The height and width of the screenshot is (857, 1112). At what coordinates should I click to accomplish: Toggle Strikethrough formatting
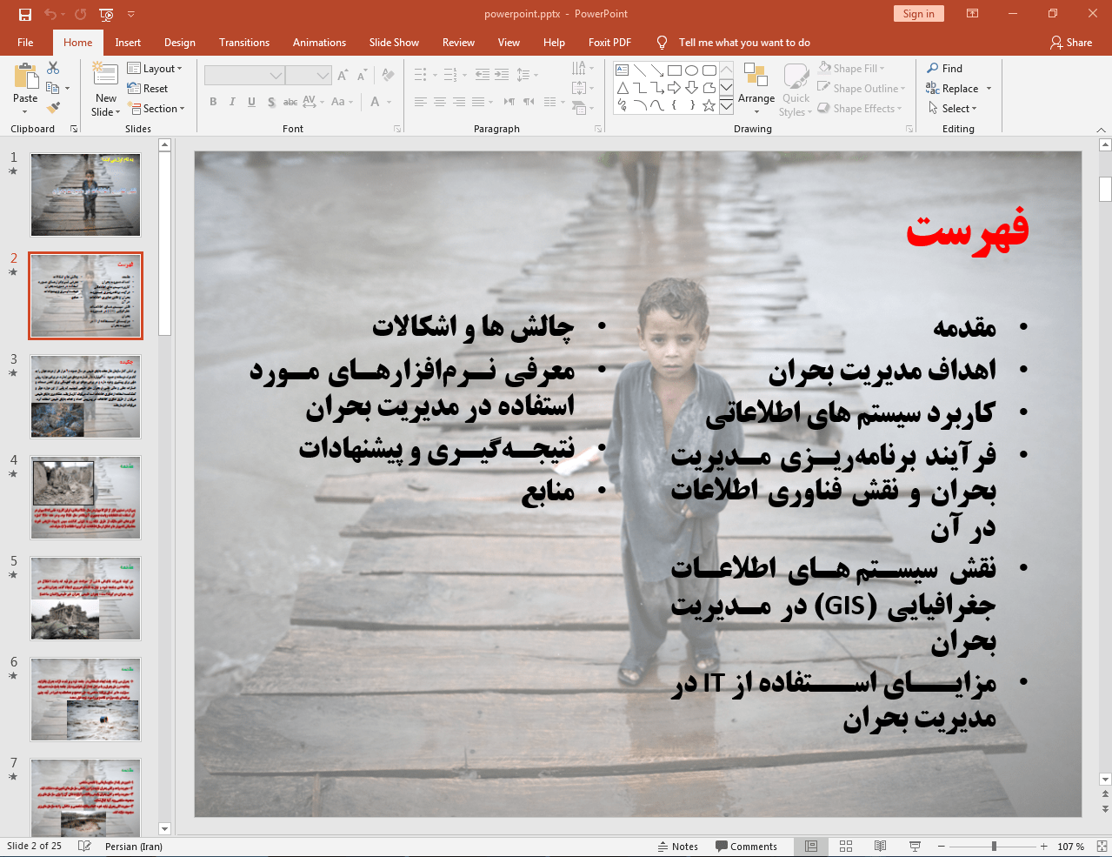tap(290, 102)
